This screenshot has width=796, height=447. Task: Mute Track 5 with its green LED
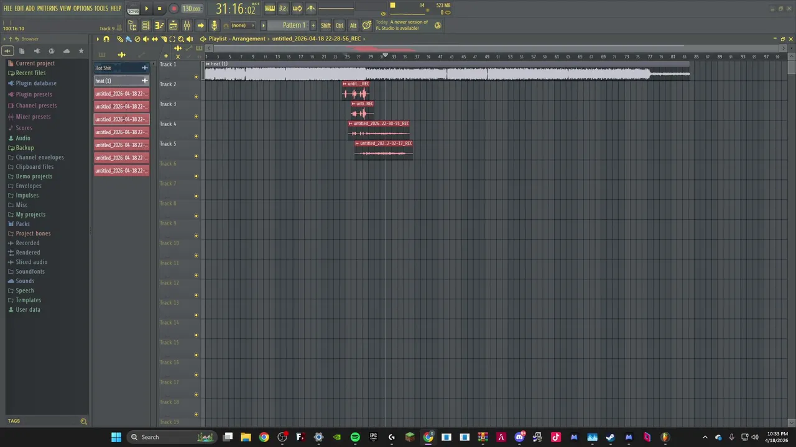tap(197, 156)
